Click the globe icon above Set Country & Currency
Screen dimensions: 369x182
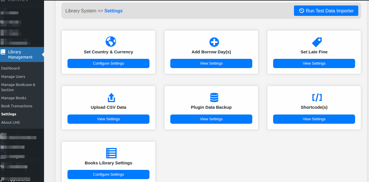point(111,42)
